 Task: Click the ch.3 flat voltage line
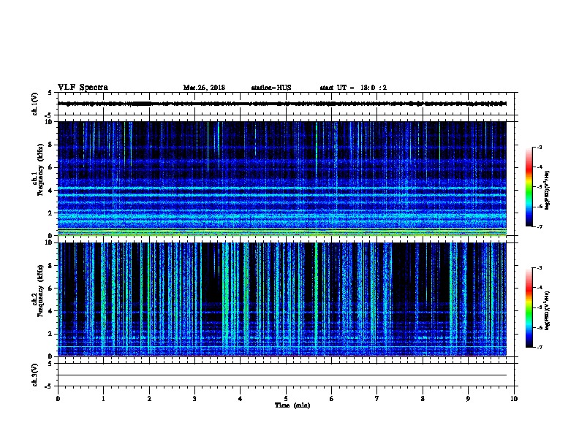pos(282,375)
